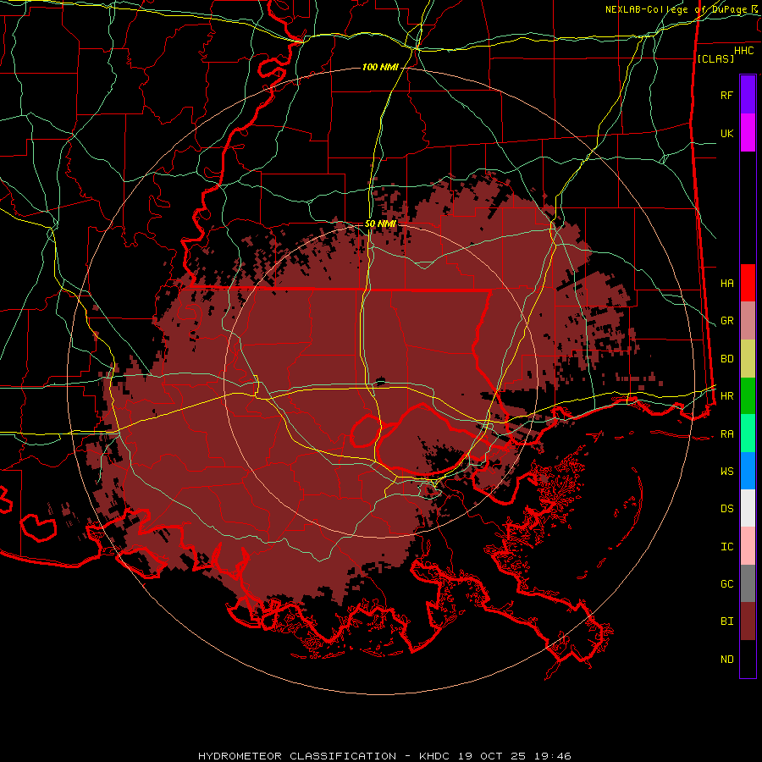
Task: Click the IC legend label
Action: tap(726, 547)
